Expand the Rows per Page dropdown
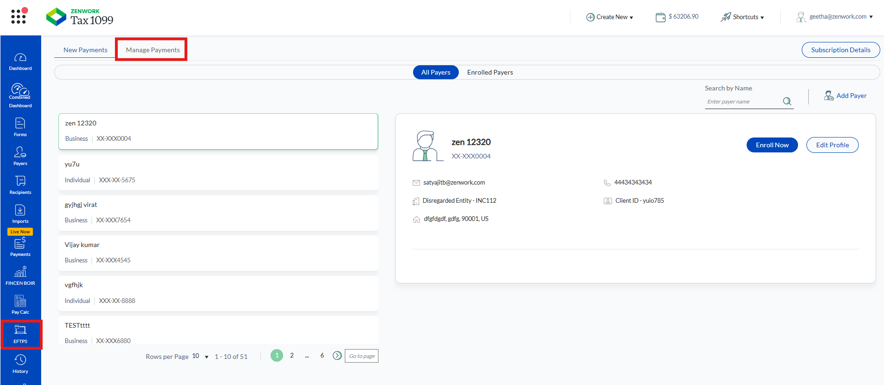Screen dimensions: 884x385 (x=200, y=357)
